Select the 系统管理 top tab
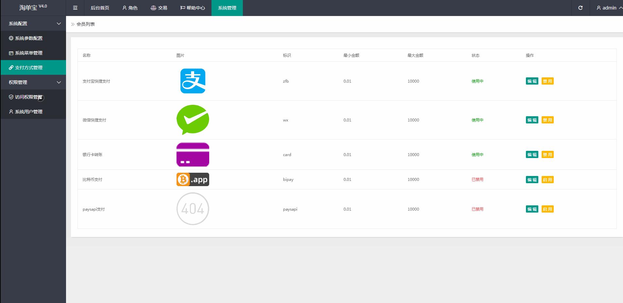The width and height of the screenshot is (623, 303). (x=227, y=8)
